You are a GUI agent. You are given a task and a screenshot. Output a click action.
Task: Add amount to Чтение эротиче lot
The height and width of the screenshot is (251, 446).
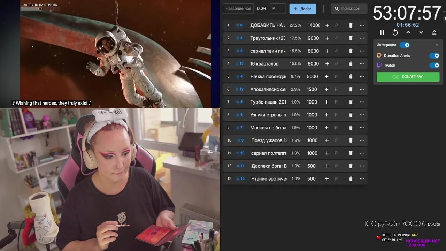[x=327, y=179]
